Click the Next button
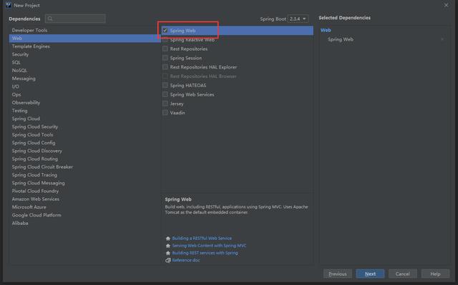 pos(370,274)
